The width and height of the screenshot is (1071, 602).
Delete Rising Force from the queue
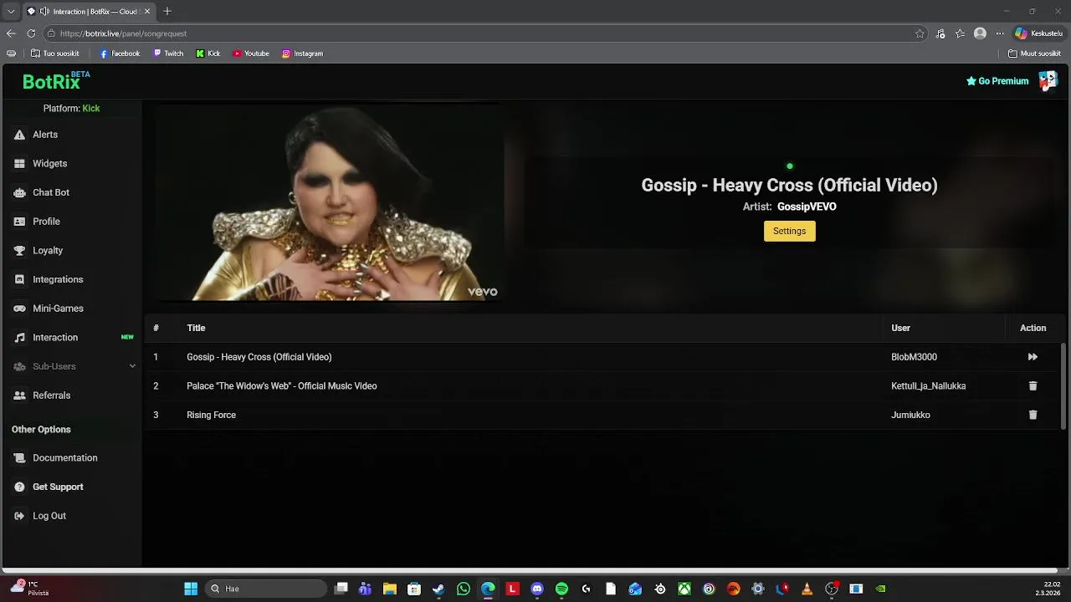tap(1033, 415)
